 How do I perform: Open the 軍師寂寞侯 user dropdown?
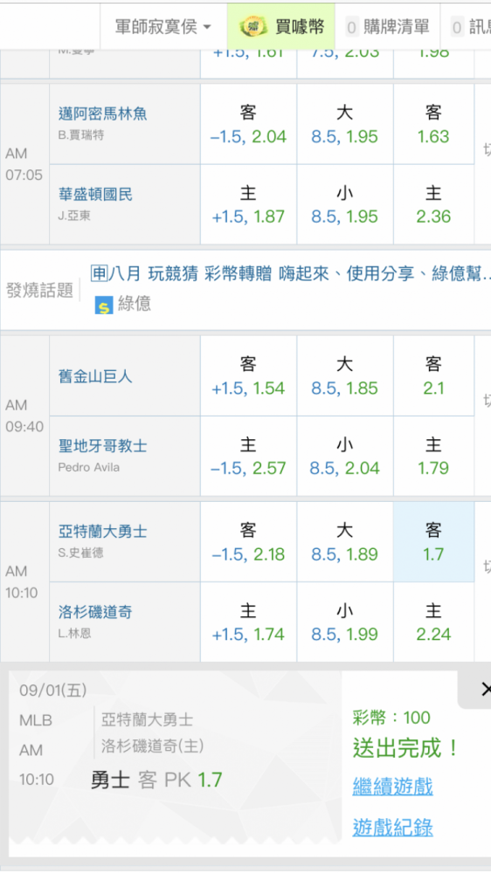click(x=163, y=27)
